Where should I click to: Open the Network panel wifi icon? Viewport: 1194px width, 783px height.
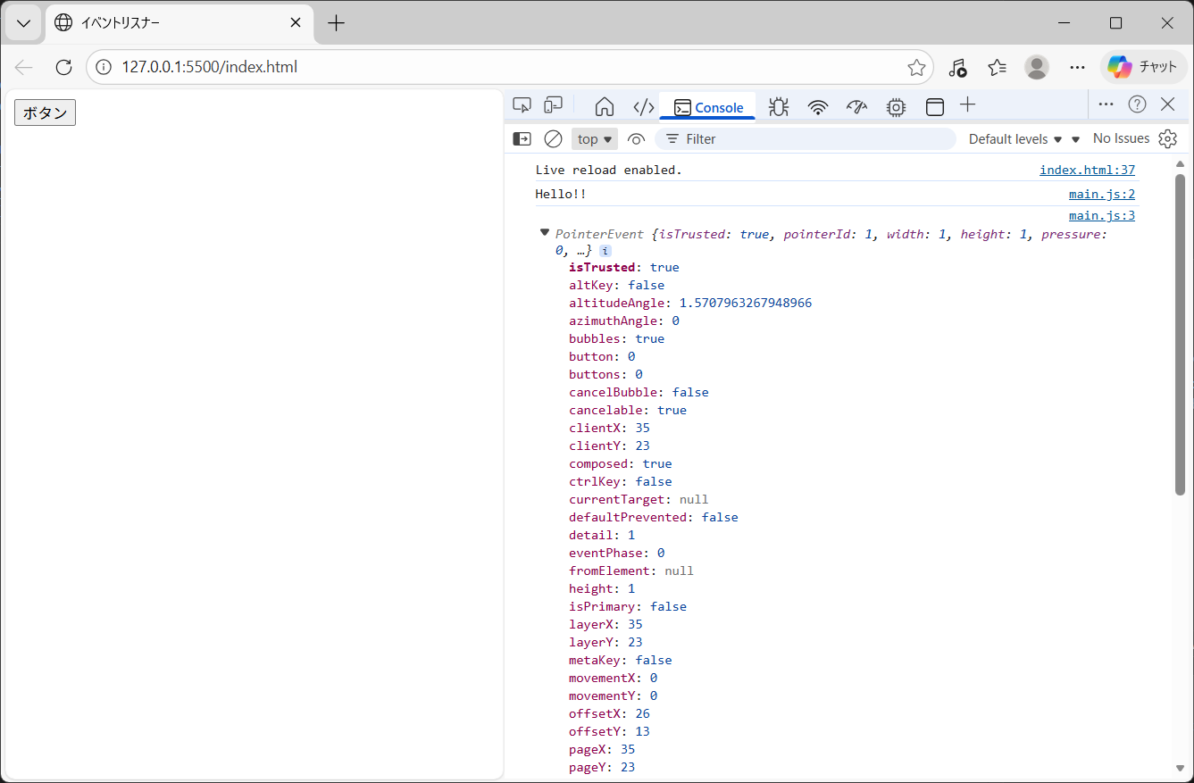817,107
